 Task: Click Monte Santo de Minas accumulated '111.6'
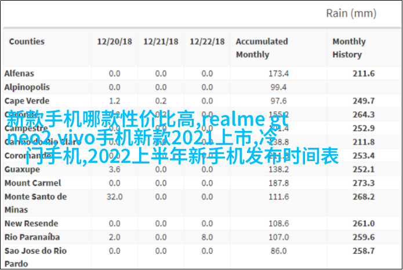[x=278, y=197]
